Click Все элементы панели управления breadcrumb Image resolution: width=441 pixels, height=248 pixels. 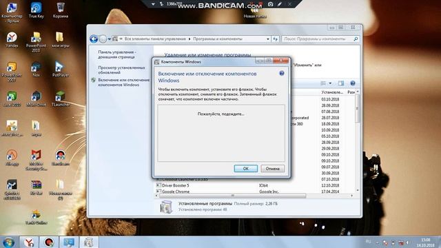click(x=155, y=39)
